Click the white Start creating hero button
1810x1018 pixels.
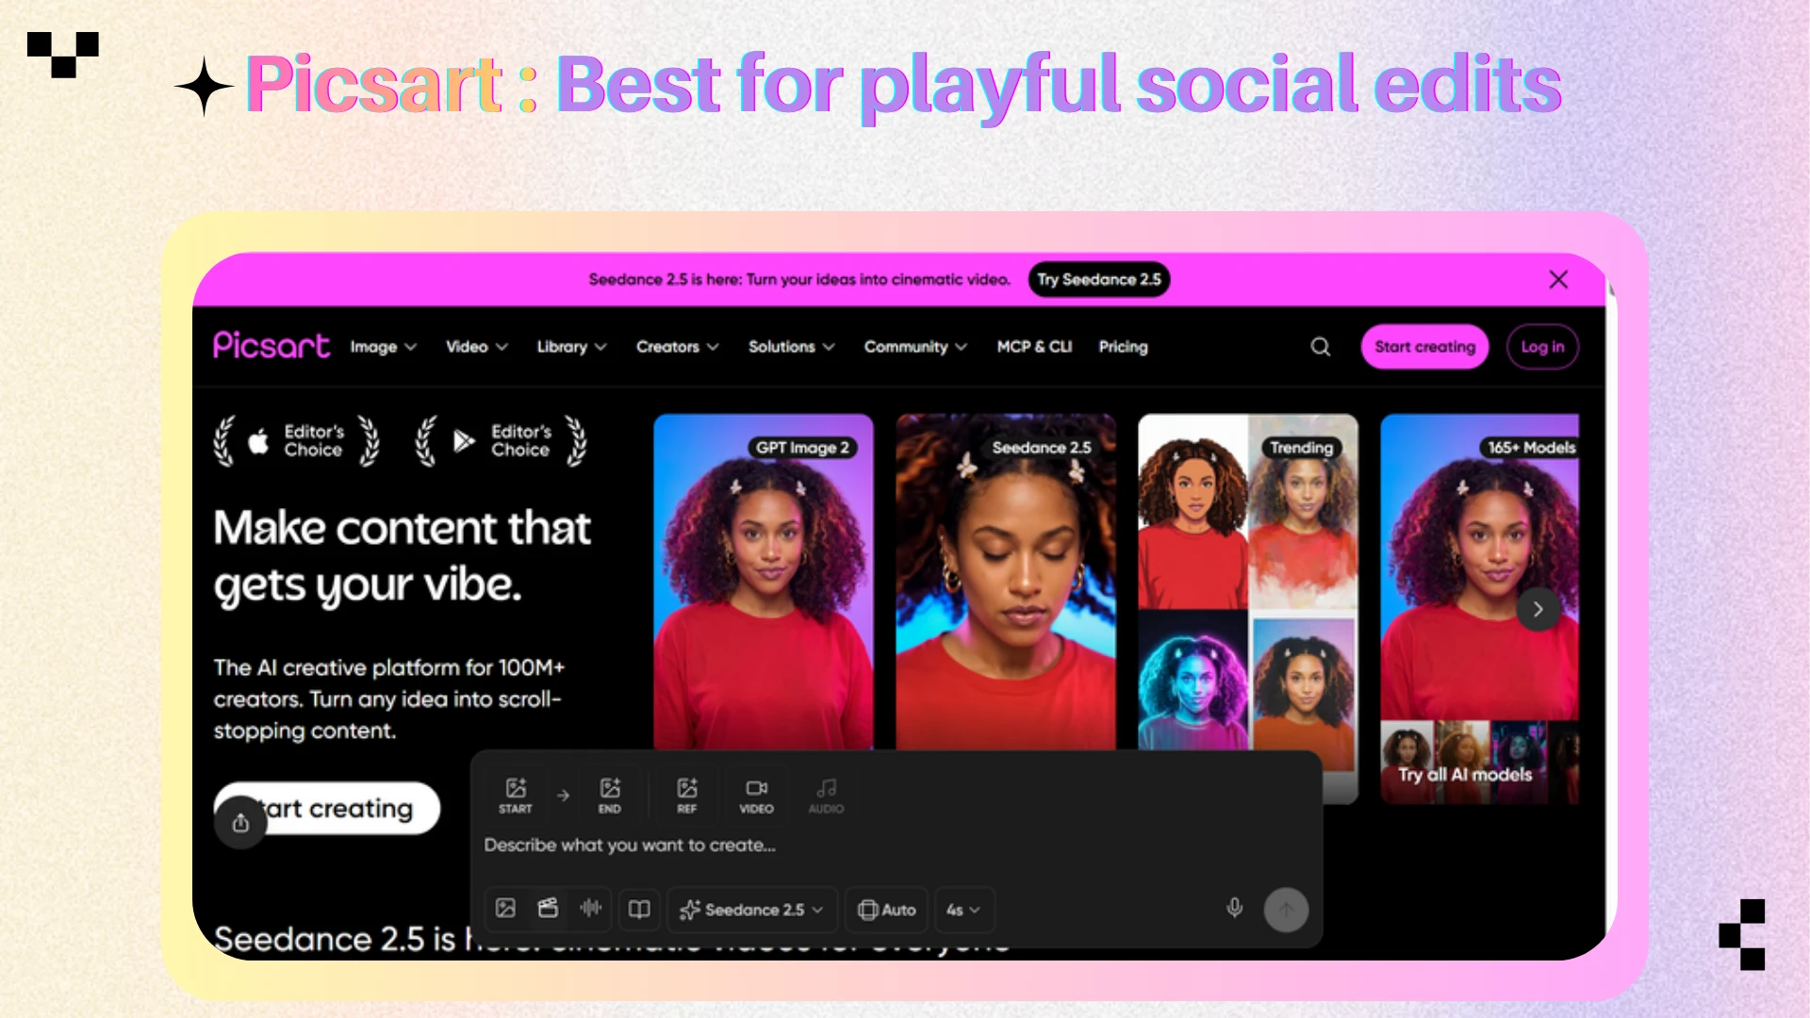(327, 809)
